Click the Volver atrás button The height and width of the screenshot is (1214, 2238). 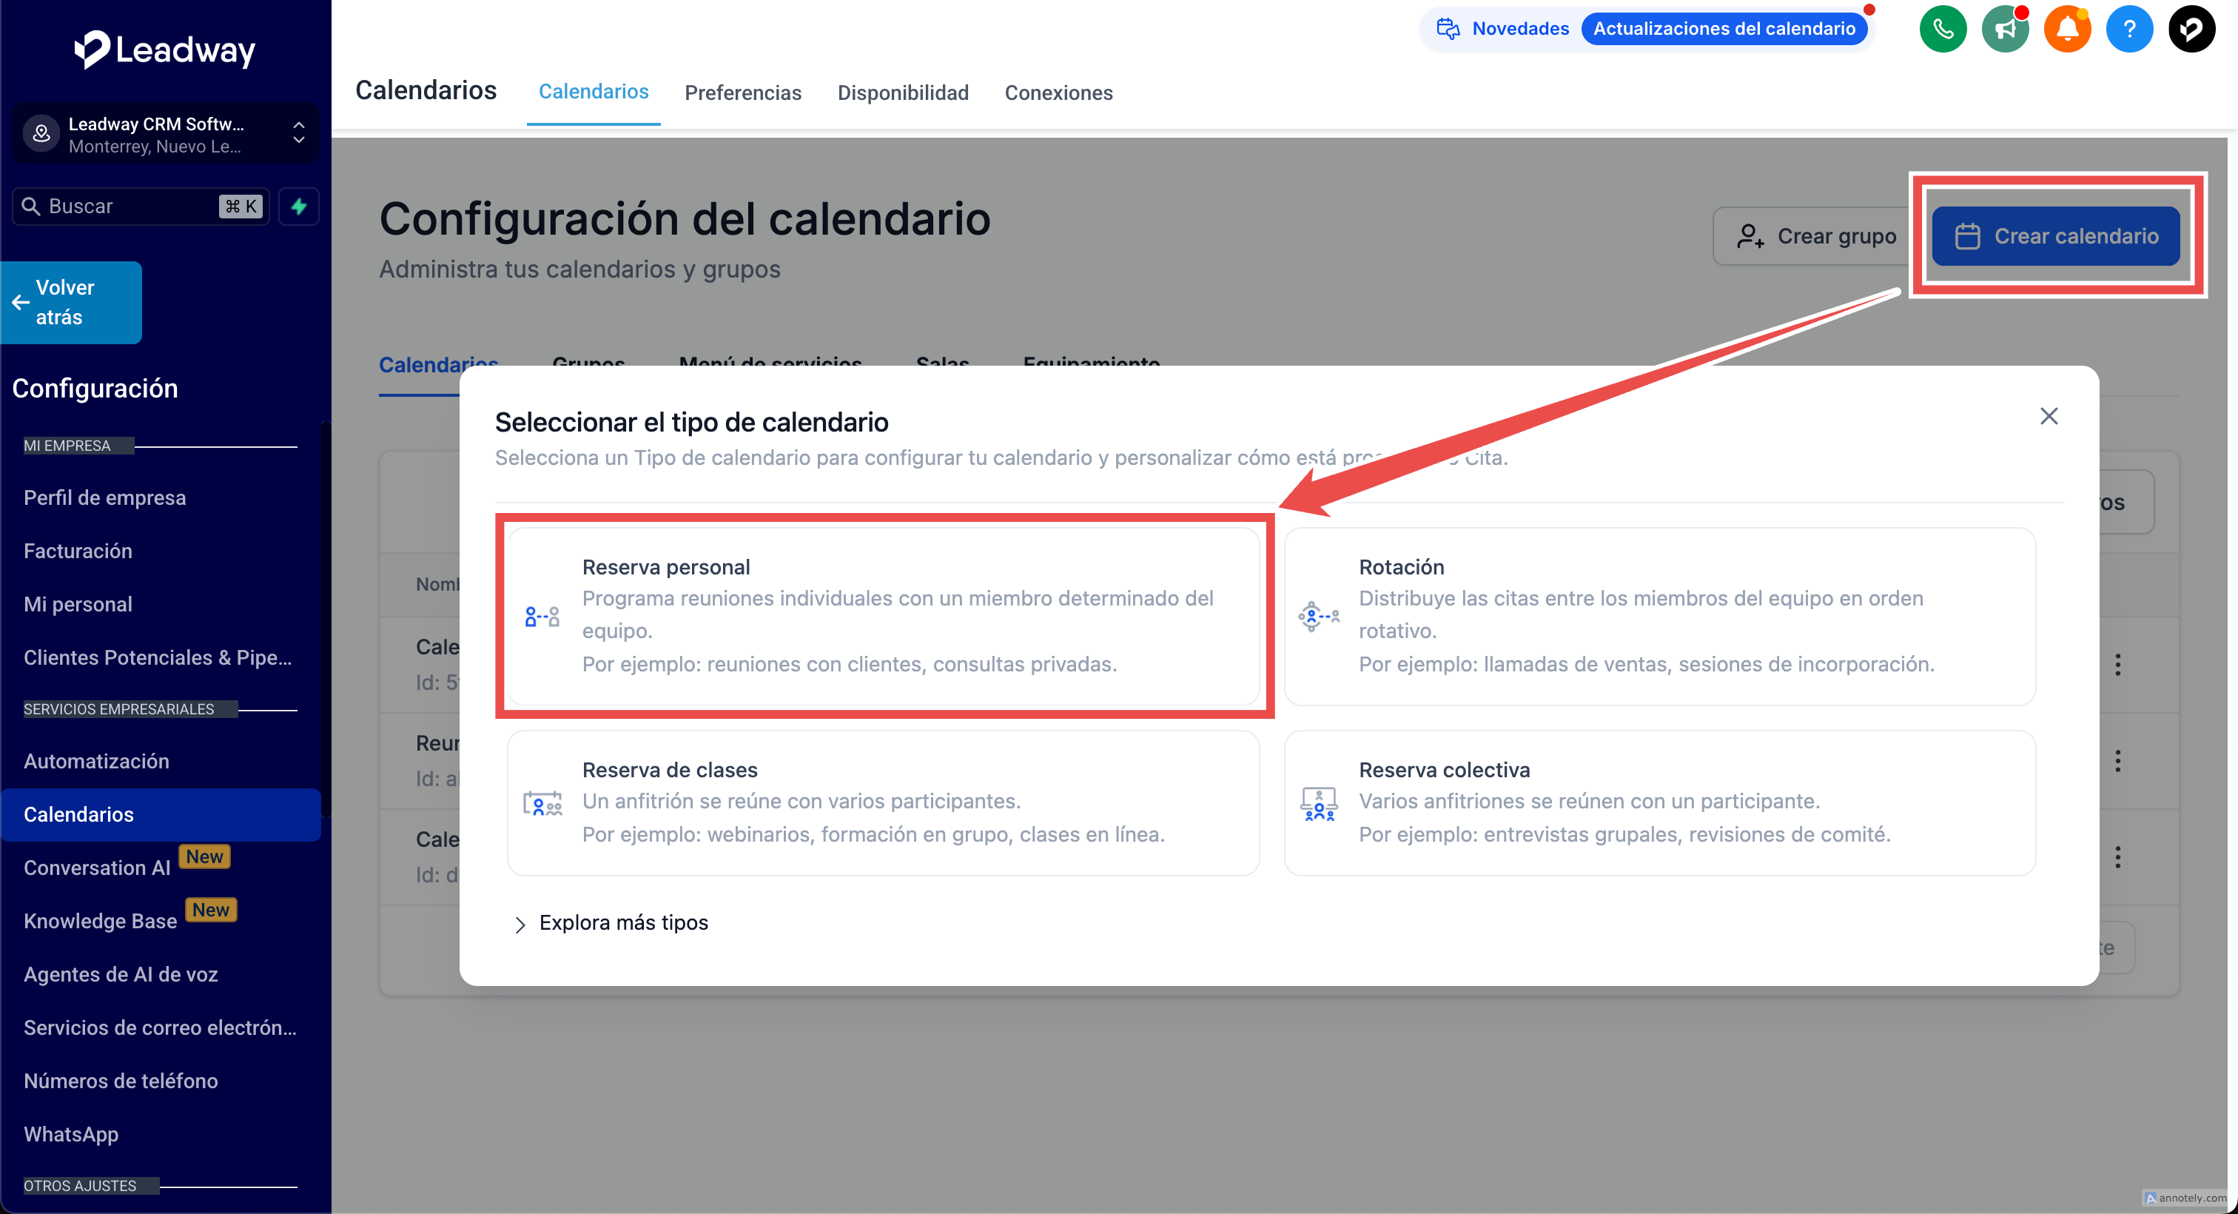pos(71,303)
